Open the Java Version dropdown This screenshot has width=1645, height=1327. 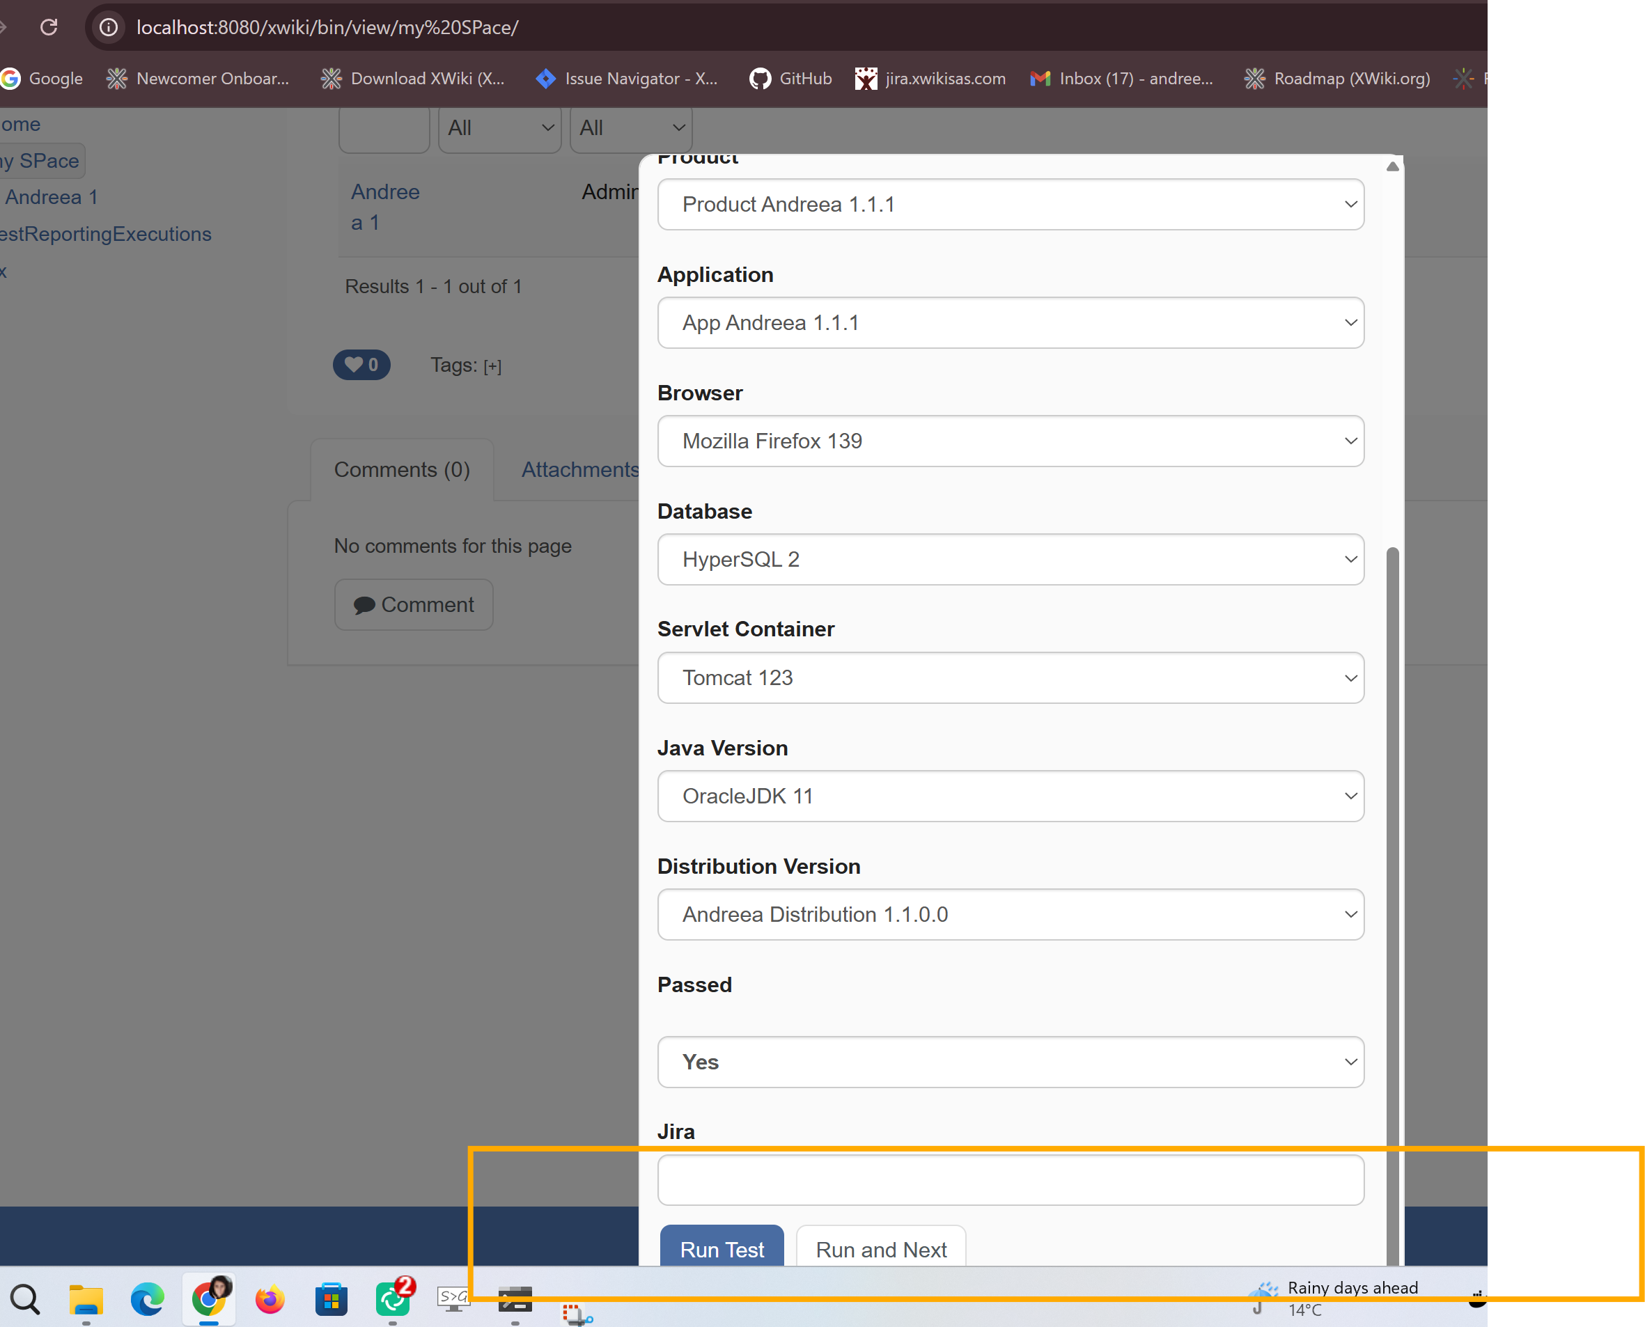(x=1011, y=796)
